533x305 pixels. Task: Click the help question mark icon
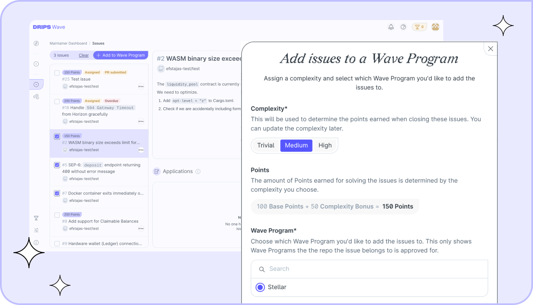coord(403,27)
